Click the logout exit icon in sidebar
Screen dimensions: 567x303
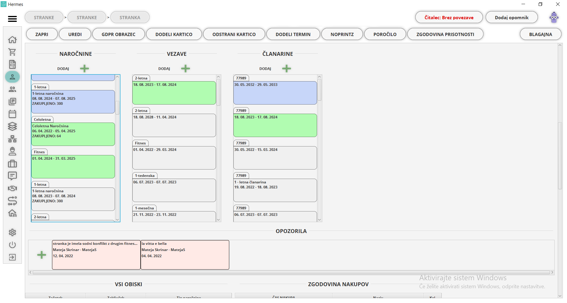(12, 257)
